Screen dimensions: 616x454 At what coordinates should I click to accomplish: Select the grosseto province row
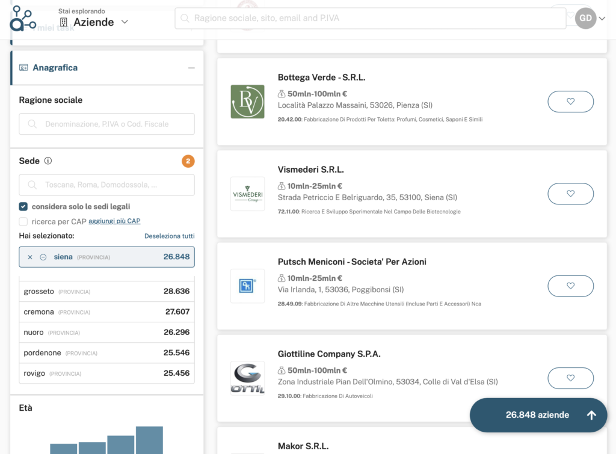(x=107, y=292)
